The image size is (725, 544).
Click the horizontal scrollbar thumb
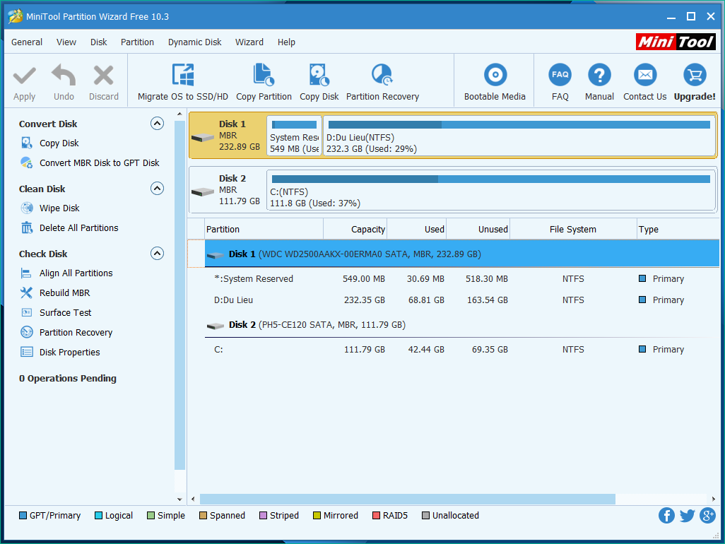pyautogui.click(x=407, y=499)
